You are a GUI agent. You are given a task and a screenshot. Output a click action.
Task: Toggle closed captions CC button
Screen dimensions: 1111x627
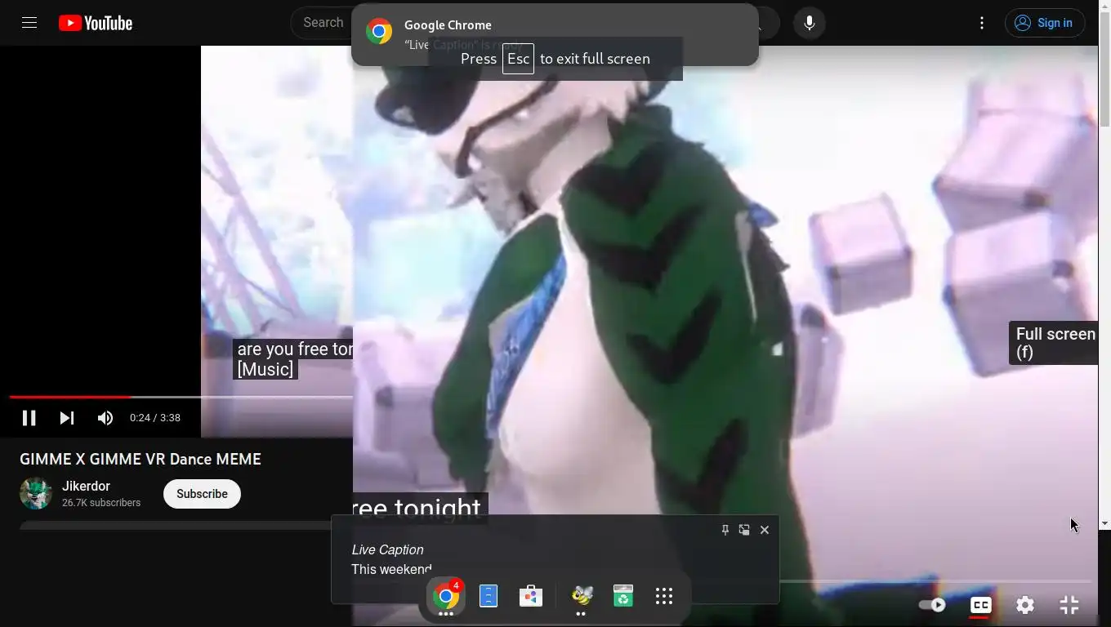981,605
